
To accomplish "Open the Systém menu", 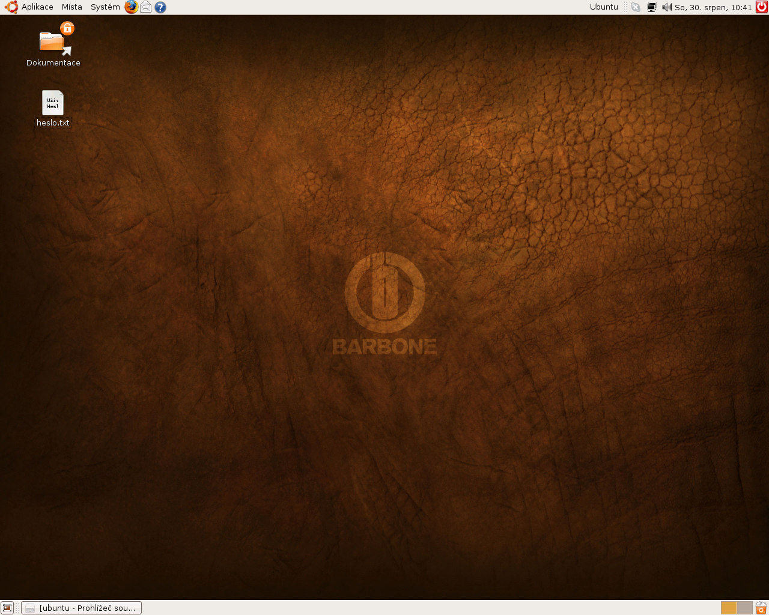I will pyautogui.click(x=105, y=7).
